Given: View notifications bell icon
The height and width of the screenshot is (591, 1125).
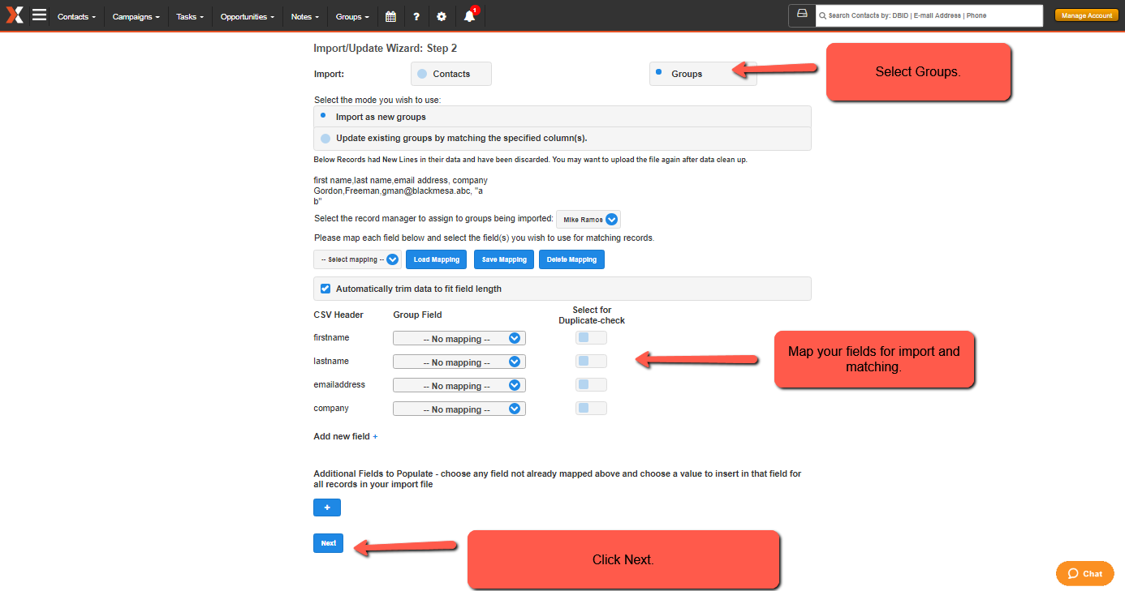Looking at the screenshot, I should [x=469, y=16].
